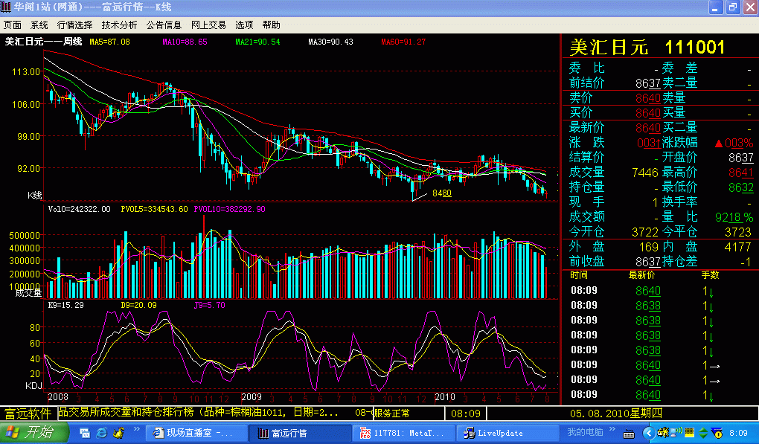The width and height of the screenshot is (759, 444).
Task: Click the 服务正常 status indicator
Action: pos(392,414)
